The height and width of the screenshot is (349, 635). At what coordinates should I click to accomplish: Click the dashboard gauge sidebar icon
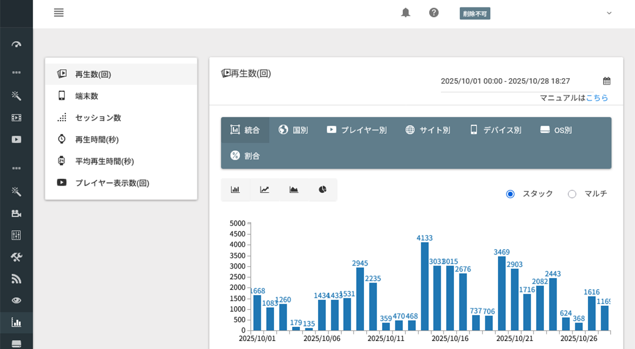click(x=16, y=44)
